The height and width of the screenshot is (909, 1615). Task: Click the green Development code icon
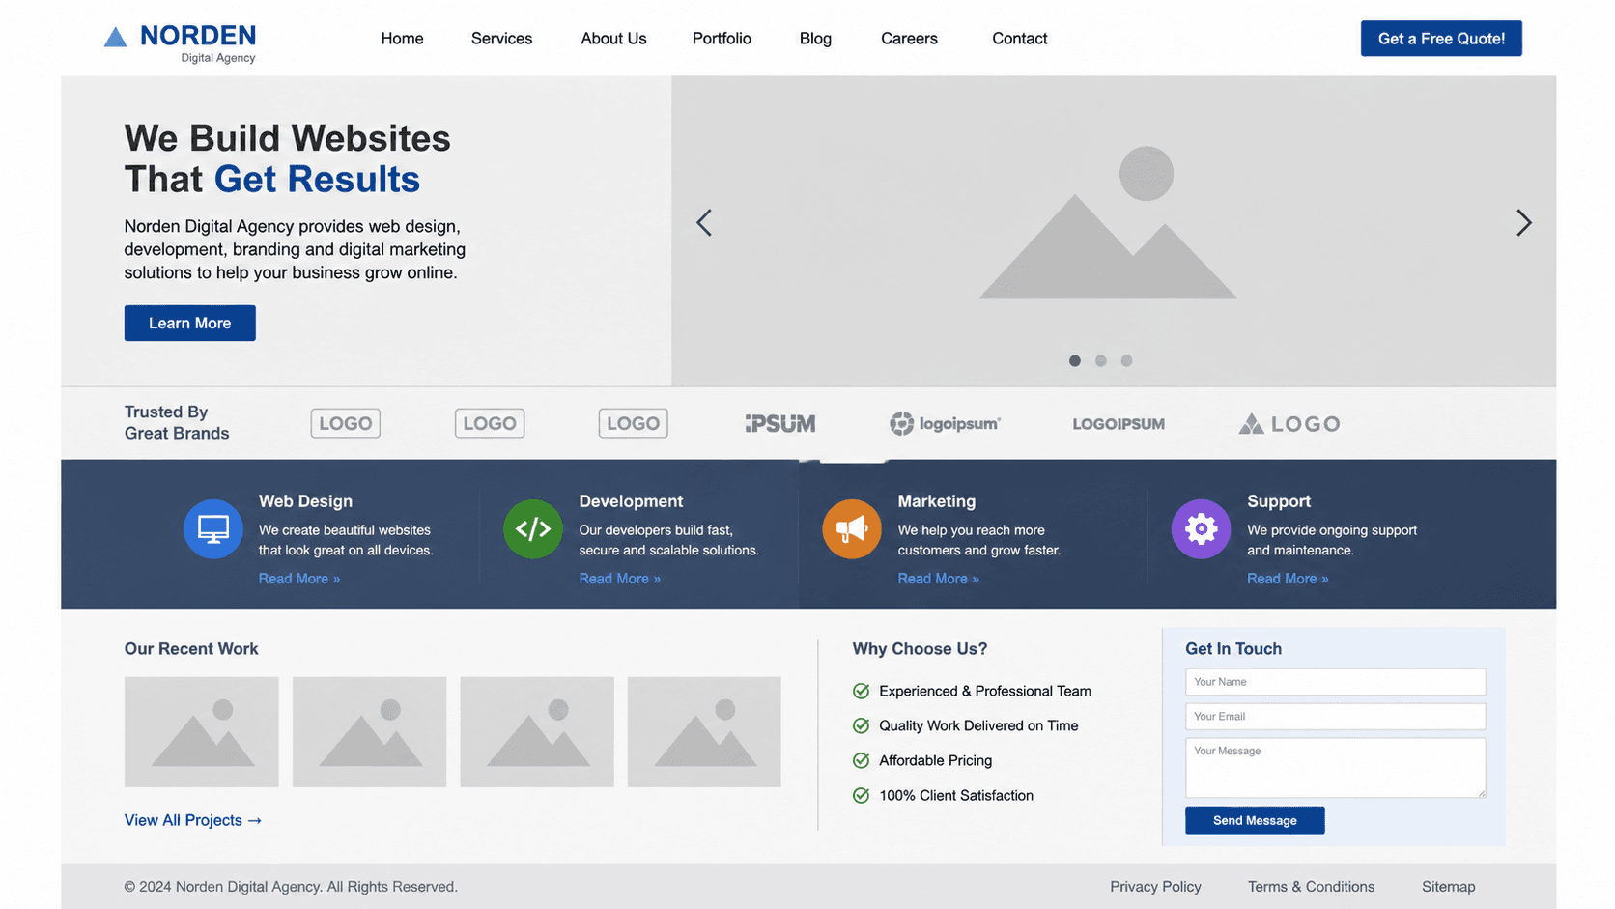pos(533,528)
